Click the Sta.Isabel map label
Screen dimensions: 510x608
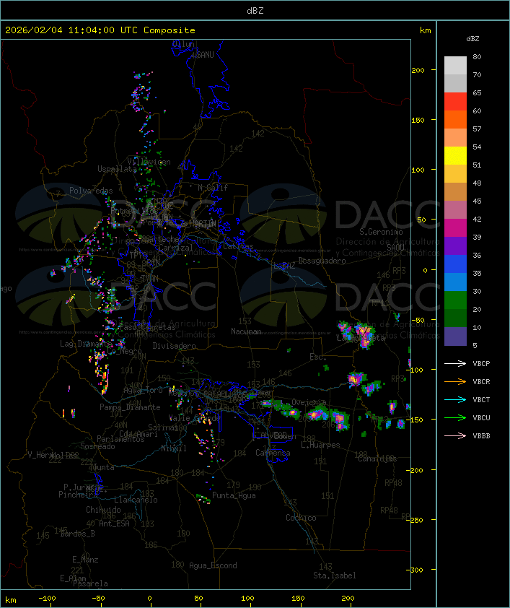click(335, 576)
